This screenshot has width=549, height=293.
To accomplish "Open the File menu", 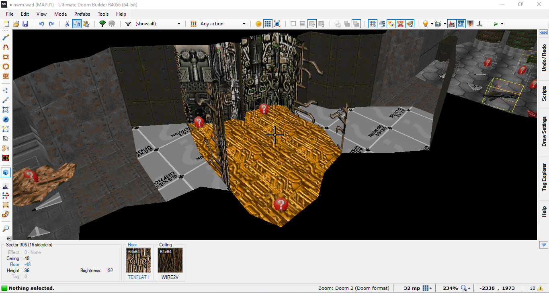I will tap(10, 14).
